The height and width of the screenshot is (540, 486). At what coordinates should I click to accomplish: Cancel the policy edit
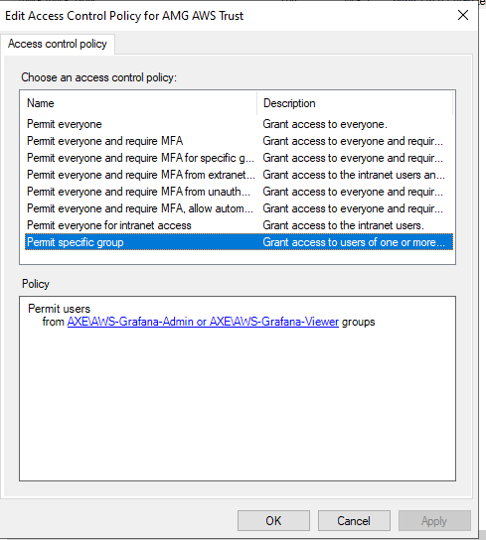coord(354,521)
